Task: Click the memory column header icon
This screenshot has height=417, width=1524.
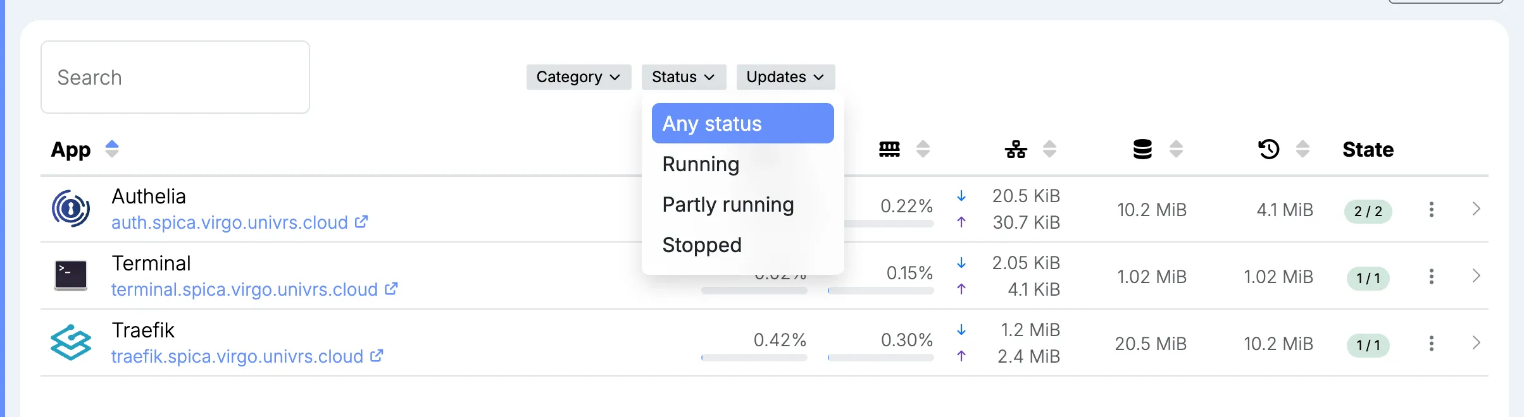Action: pos(889,149)
